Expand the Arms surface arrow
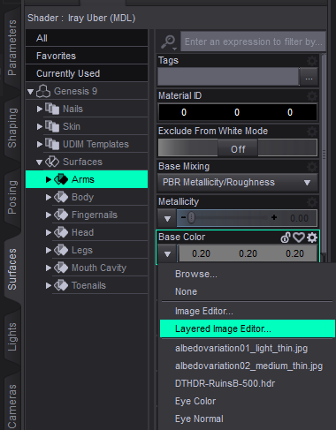 49,180
